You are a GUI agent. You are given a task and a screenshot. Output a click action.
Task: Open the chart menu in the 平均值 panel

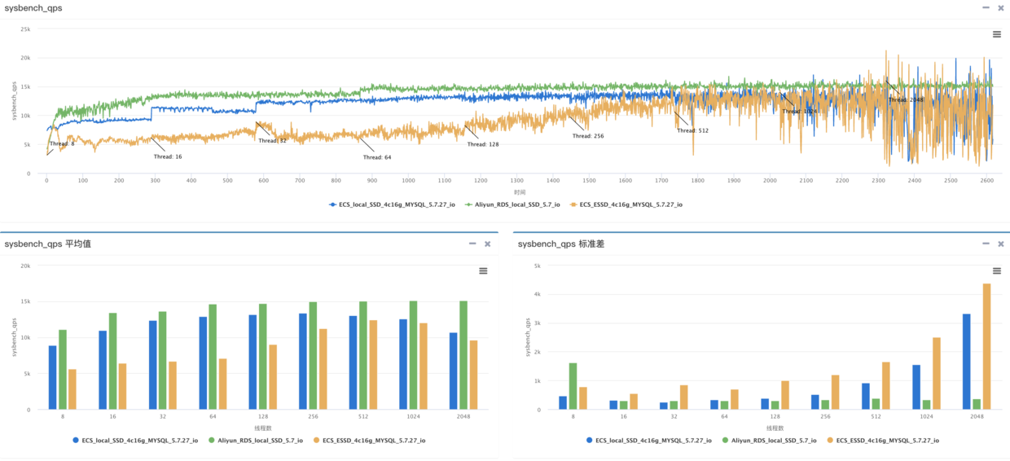pos(483,270)
